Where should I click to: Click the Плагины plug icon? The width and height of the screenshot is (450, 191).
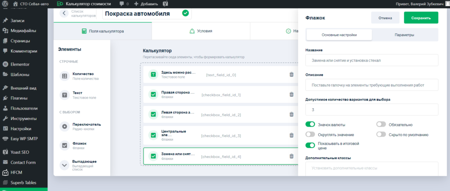[x=5, y=98]
